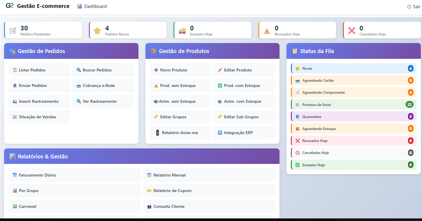Screen dimensions: 422x221
Task: Click the truck icon on Enviados Hoje card
Action: click(x=182, y=30)
